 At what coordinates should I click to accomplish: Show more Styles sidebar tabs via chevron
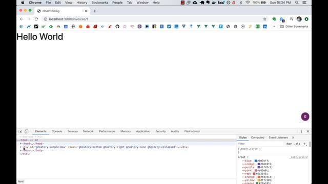coord(293,137)
